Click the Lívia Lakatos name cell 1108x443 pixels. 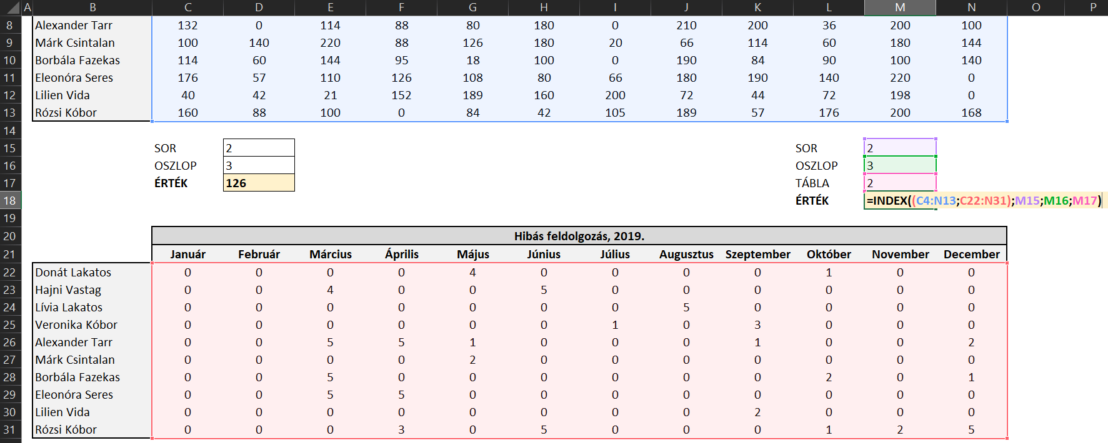tap(92, 307)
